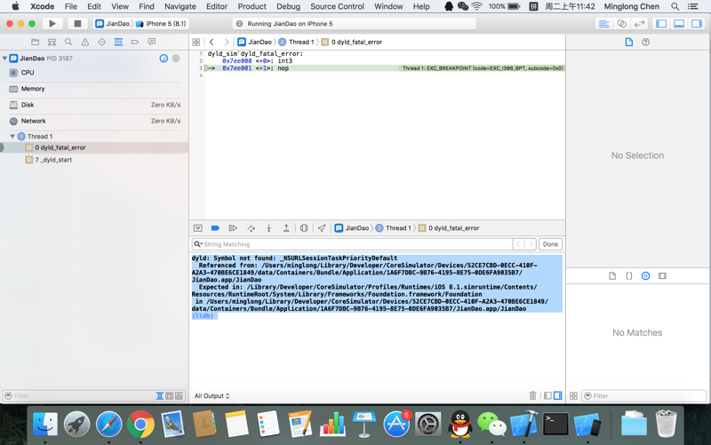Select the CPU gauge row

tap(94, 73)
